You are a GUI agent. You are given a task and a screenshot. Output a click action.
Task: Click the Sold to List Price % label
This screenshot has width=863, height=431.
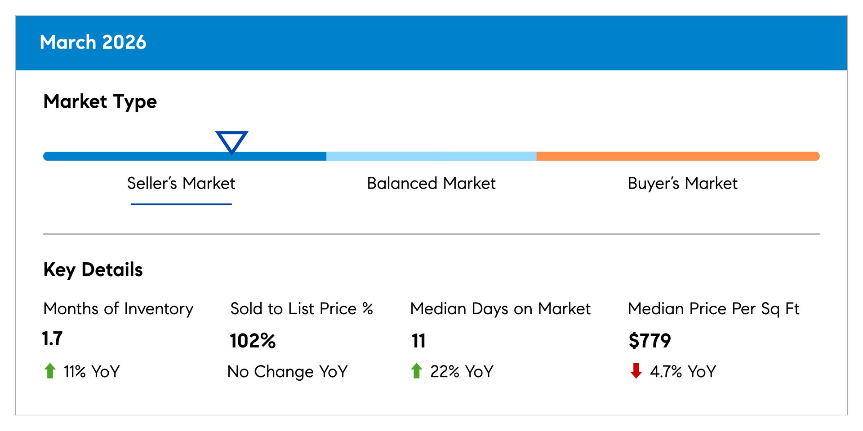pos(302,308)
